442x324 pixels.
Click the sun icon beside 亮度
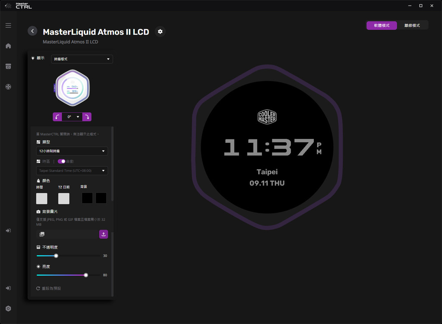(x=38, y=267)
